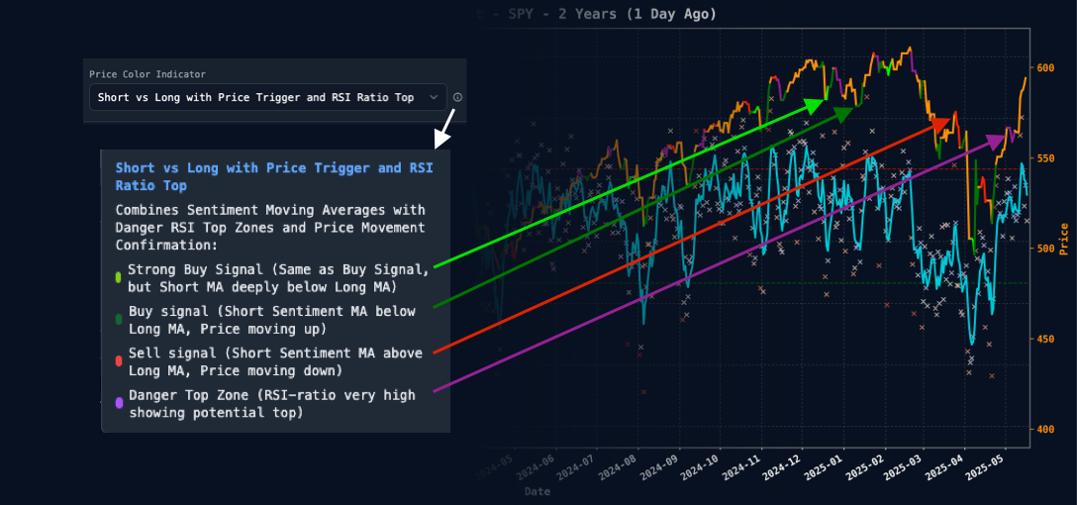Click the 400 price axis tick

1046,430
